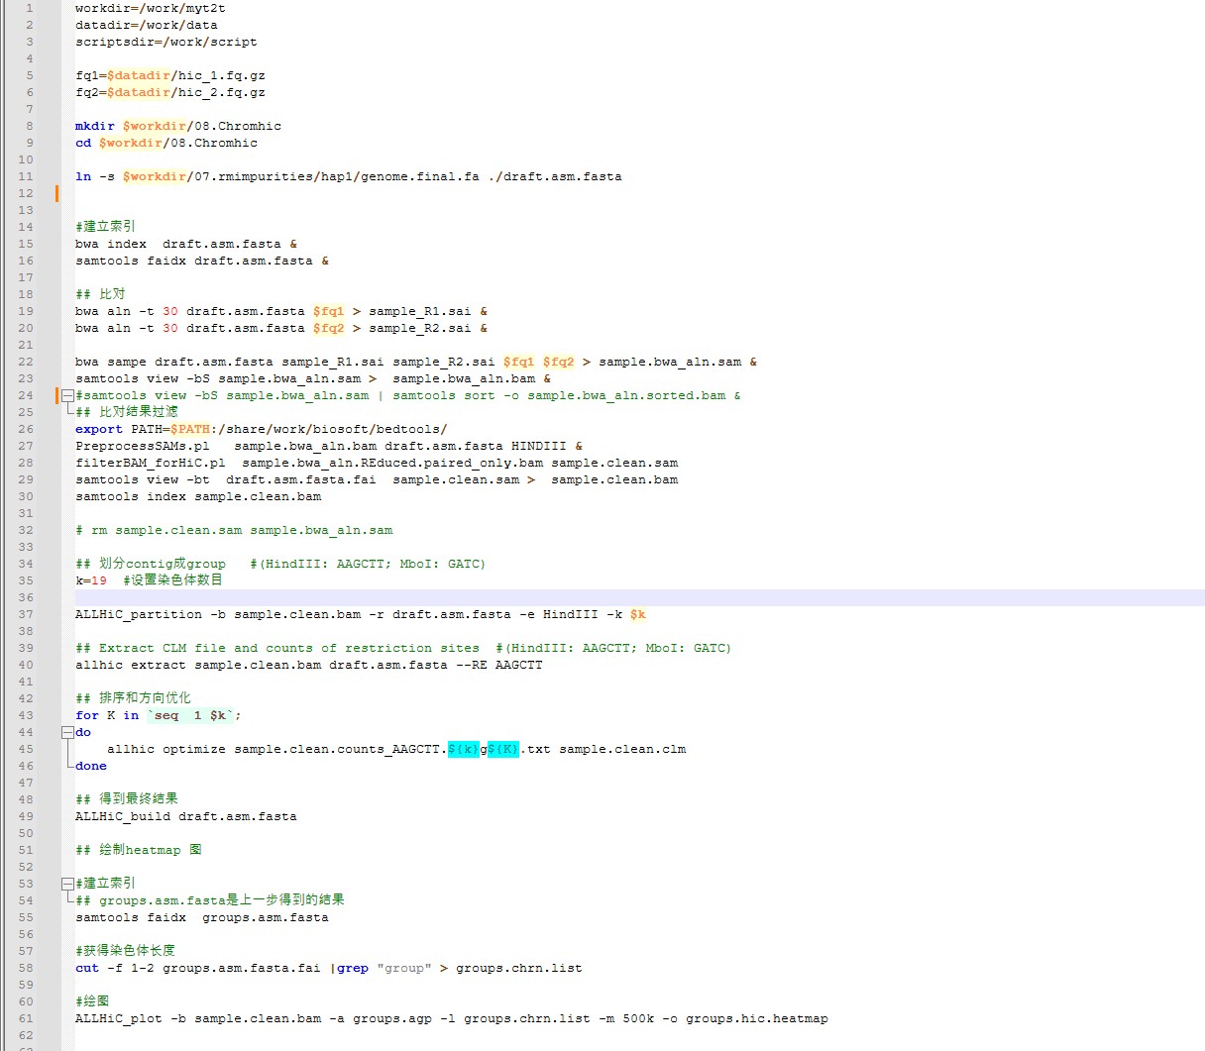Click 'ALLHiC_partition' command on line 37
The width and height of the screenshot is (1205, 1051).
coord(139,614)
